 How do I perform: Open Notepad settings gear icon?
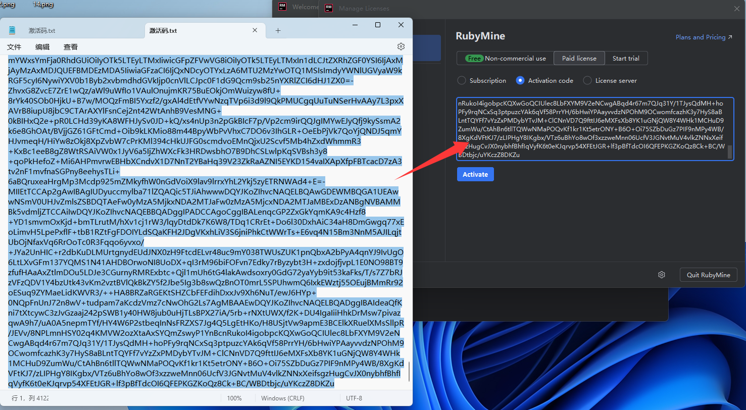click(401, 46)
